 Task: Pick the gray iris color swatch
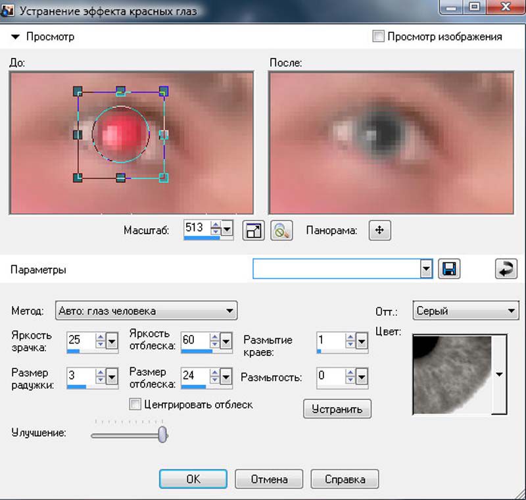pyautogui.click(x=452, y=374)
